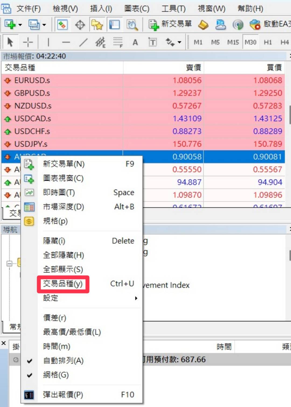This screenshot has width=291, height=407.
Task: Choose 交易品種(y) from the context menu
Action: [82, 284]
